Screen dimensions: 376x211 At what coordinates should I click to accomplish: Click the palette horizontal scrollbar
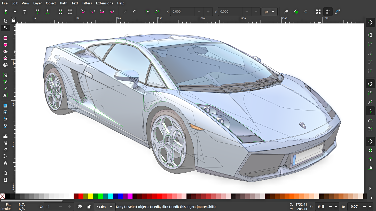[32, 200]
